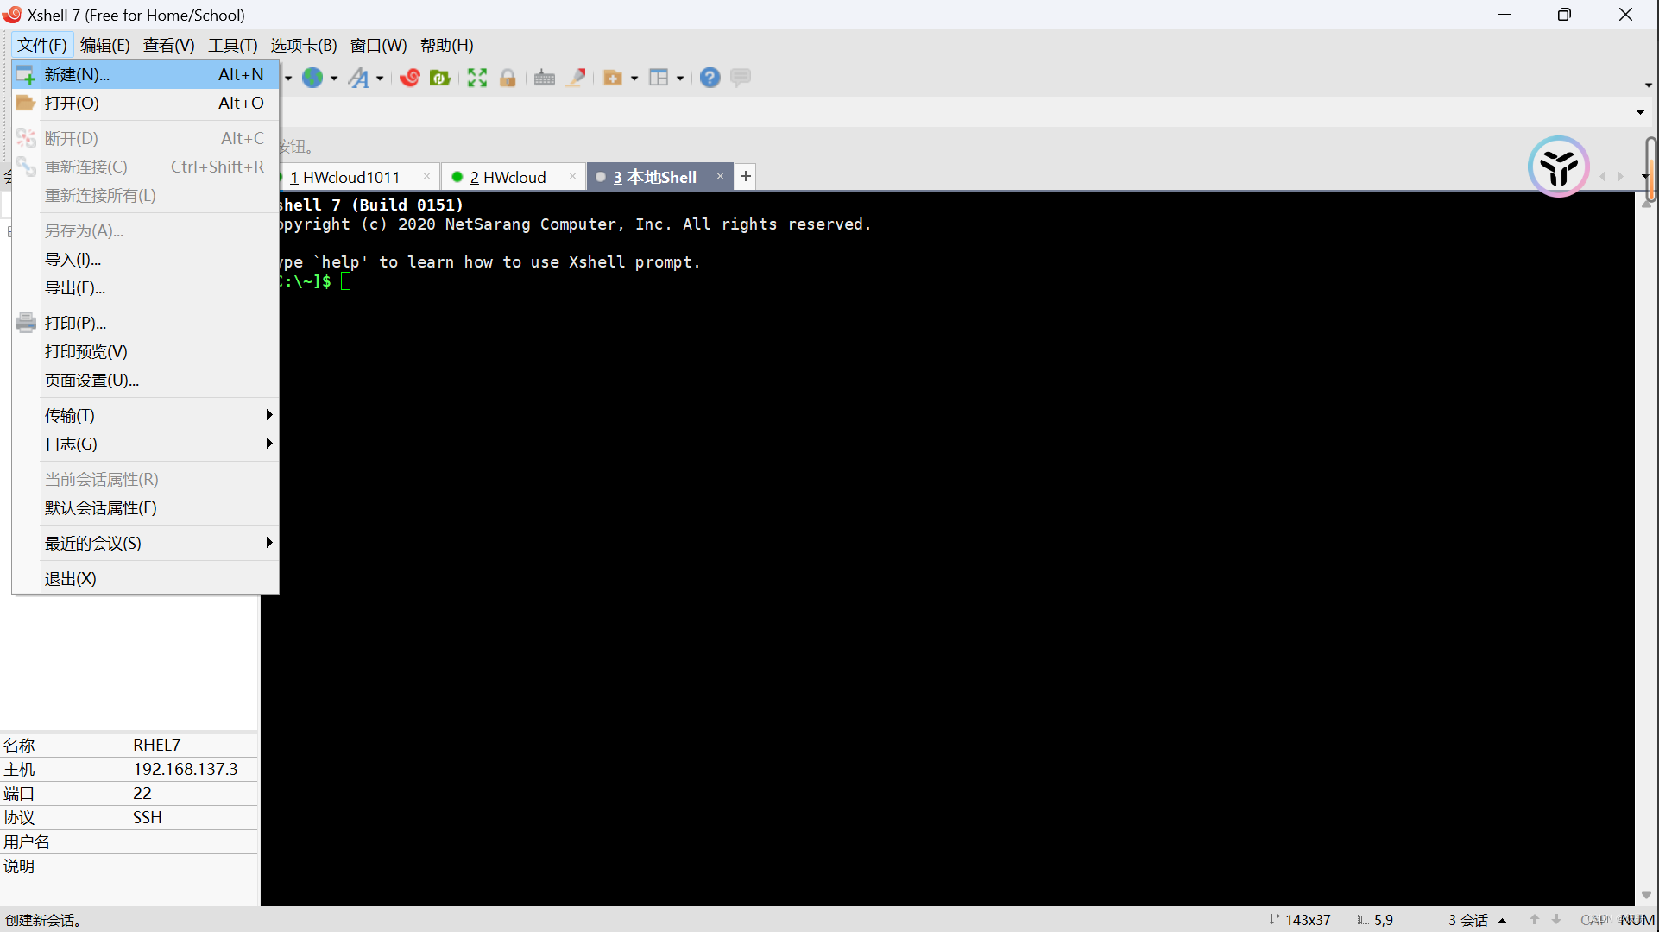
Task: Click the blue help question icon
Action: coord(710,79)
